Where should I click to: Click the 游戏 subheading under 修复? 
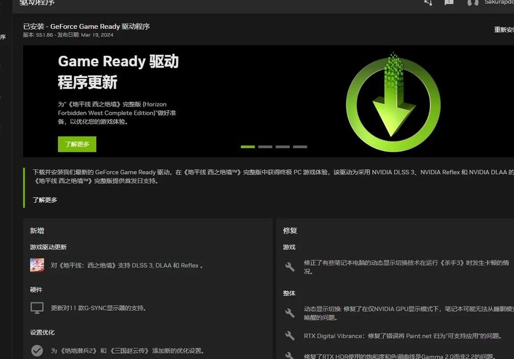click(x=289, y=247)
